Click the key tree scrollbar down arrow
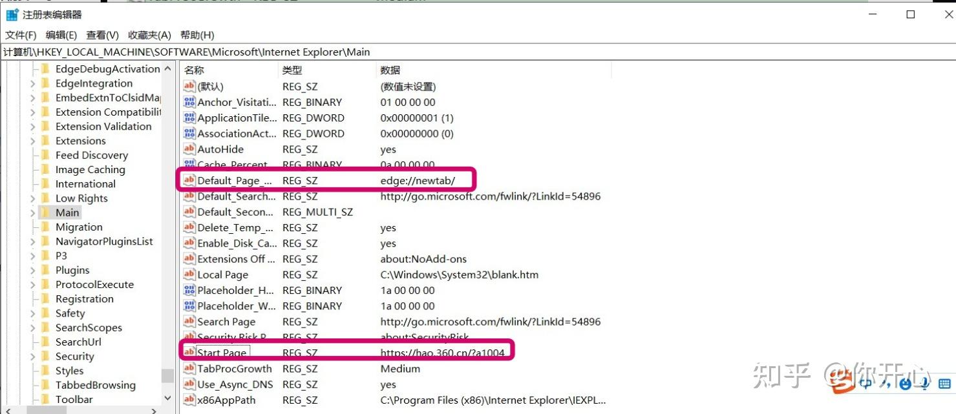The image size is (956, 414). coord(167,399)
